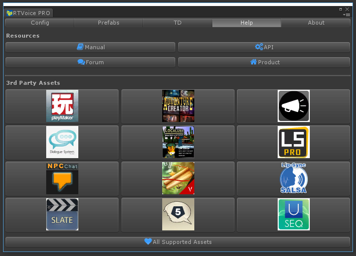The height and width of the screenshot is (256, 356).
Task: Switch to the About tab
Action: pyautogui.click(x=316, y=23)
